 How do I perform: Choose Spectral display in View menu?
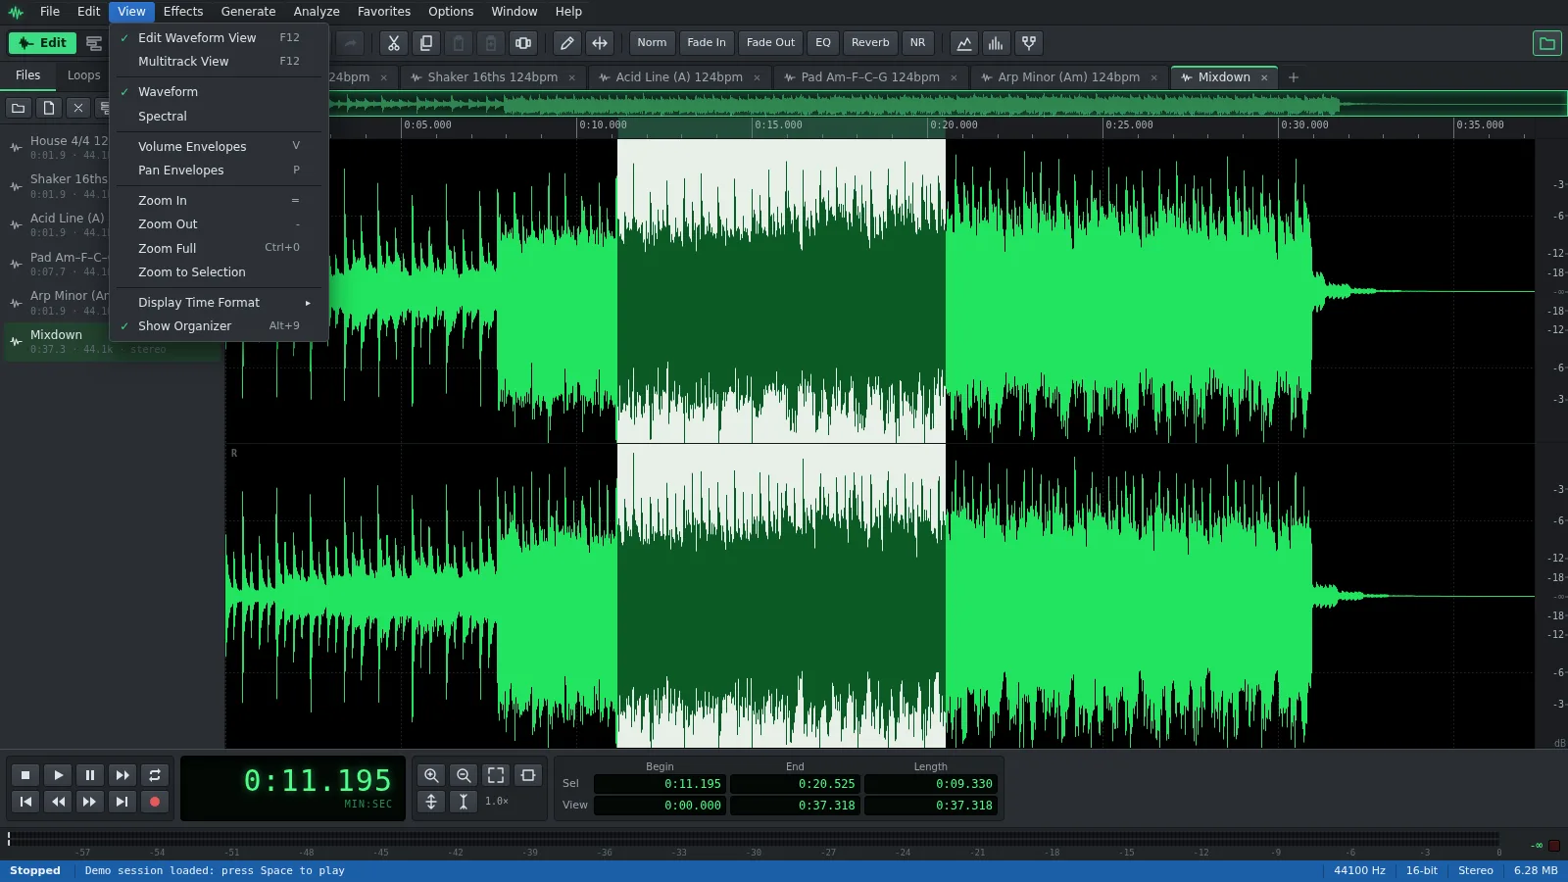[217, 116]
